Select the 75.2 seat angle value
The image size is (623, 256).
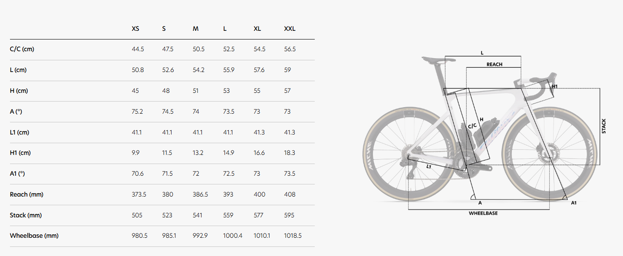pyautogui.click(x=137, y=112)
